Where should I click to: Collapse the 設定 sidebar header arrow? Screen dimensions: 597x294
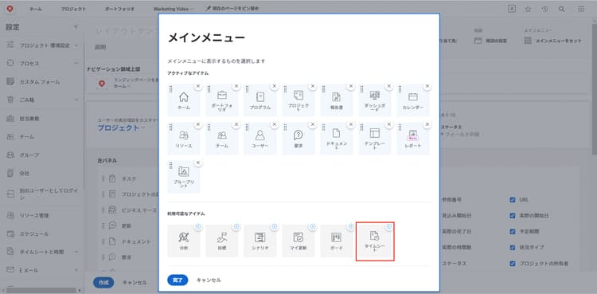click(x=76, y=27)
